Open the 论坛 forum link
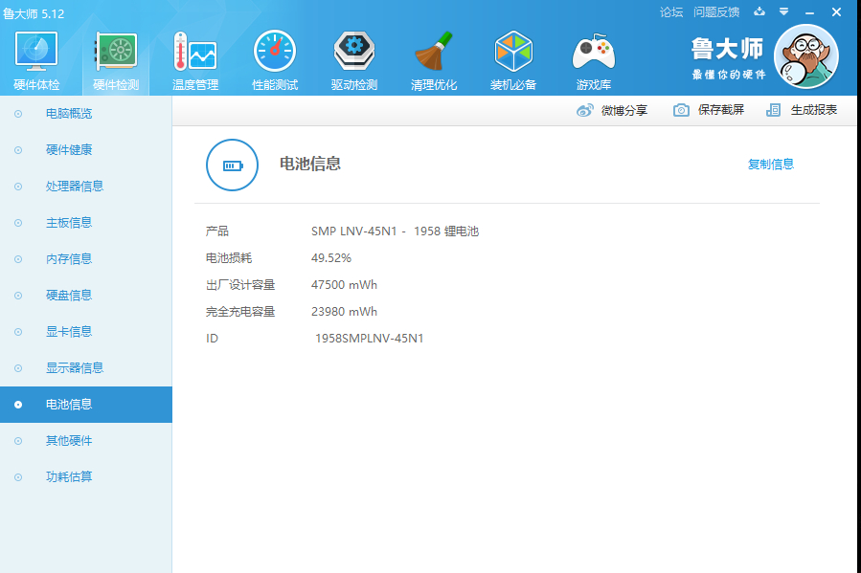861x573 pixels. click(671, 12)
